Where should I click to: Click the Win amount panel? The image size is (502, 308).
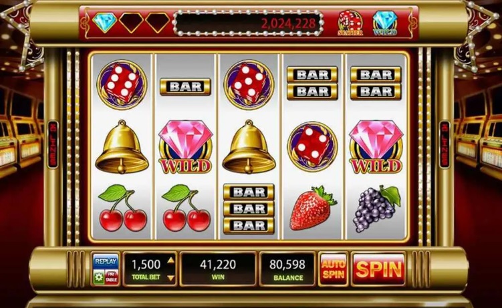pyautogui.click(x=218, y=269)
